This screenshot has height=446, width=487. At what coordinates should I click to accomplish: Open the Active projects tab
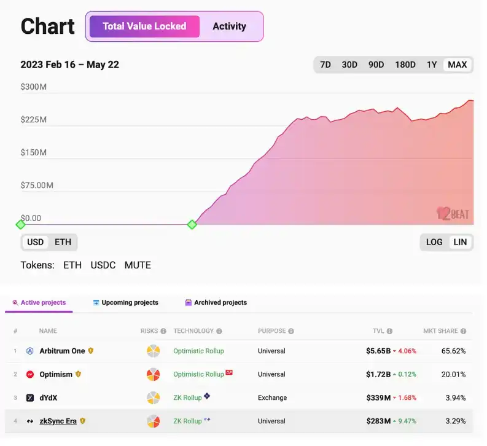click(39, 302)
